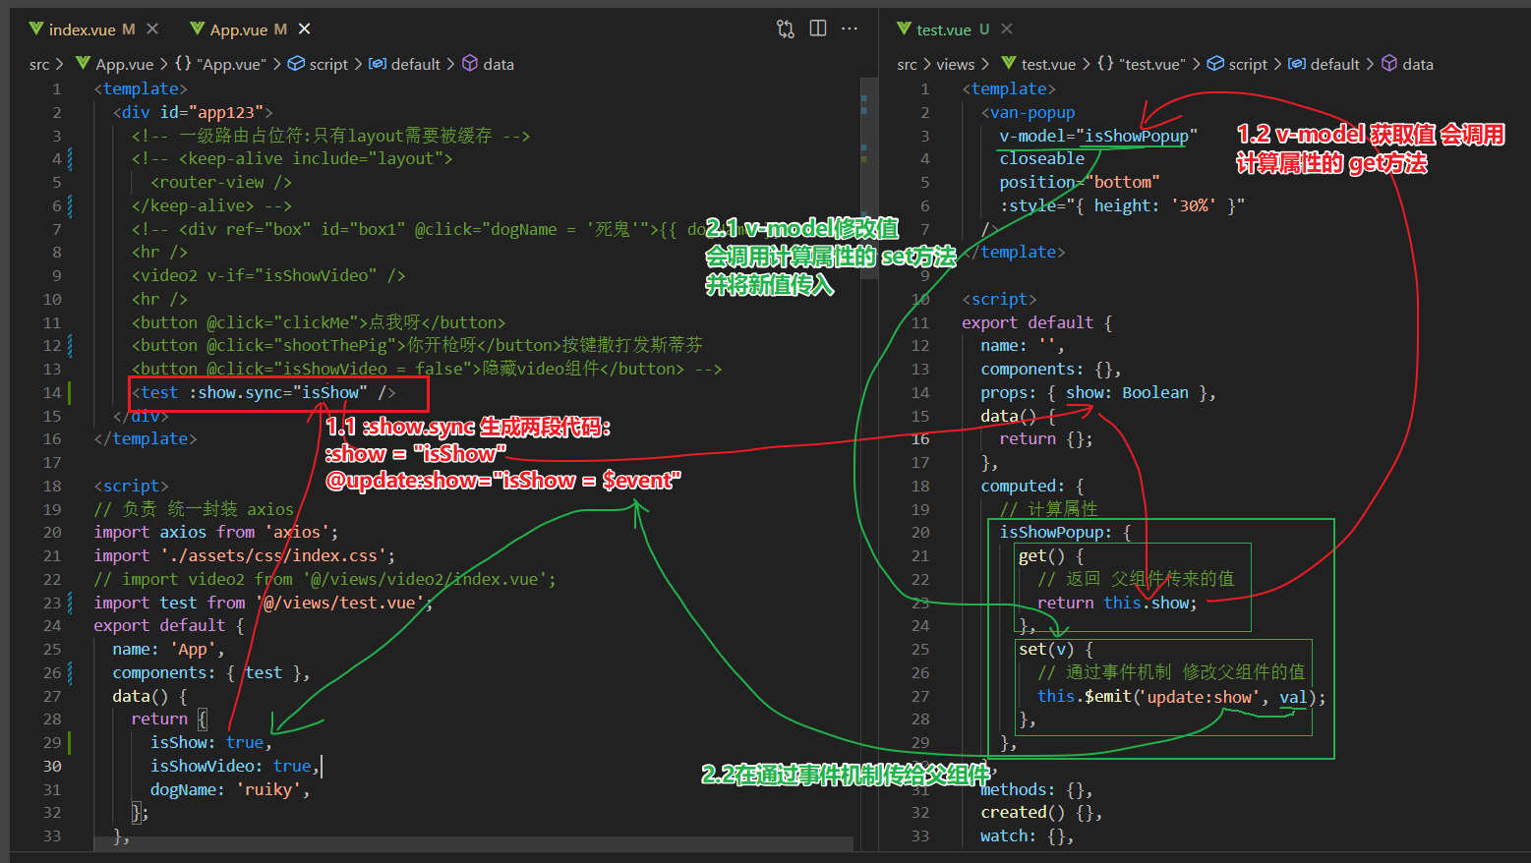Image resolution: width=1531 pixels, height=863 pixels.
Task: Open src breadcrumb in App.vue editor
Action: point(39,64)
